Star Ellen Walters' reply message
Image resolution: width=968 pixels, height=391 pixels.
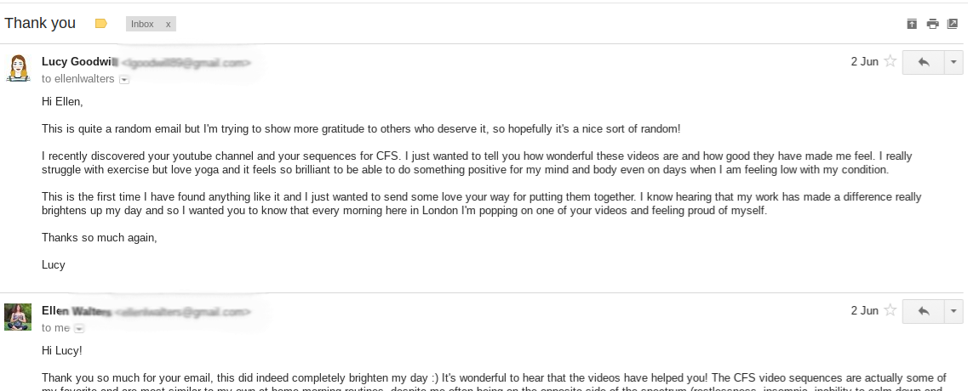point(891,311)
